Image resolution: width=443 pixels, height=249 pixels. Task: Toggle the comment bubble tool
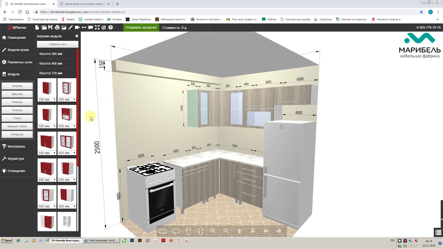tap(90, 28)
